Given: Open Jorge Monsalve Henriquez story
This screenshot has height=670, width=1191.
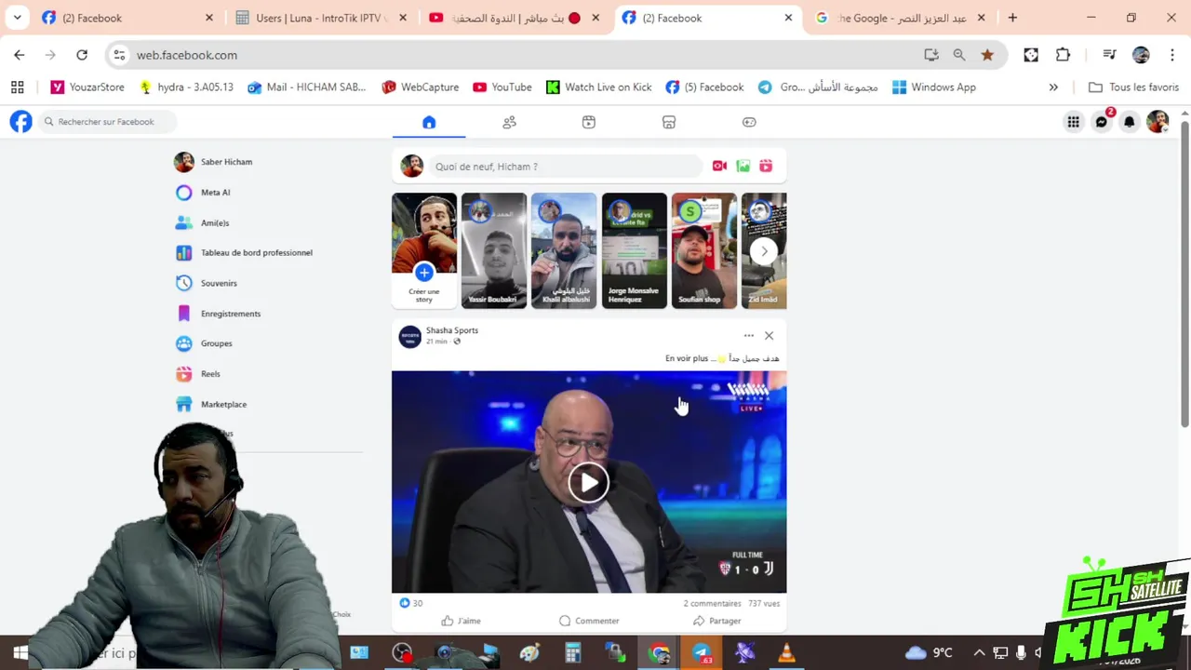Looking at the screenshot, I should tap(634, 250).
